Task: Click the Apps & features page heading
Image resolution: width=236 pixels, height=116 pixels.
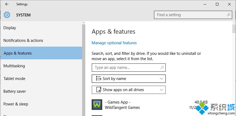Action: tap(113, 32)
